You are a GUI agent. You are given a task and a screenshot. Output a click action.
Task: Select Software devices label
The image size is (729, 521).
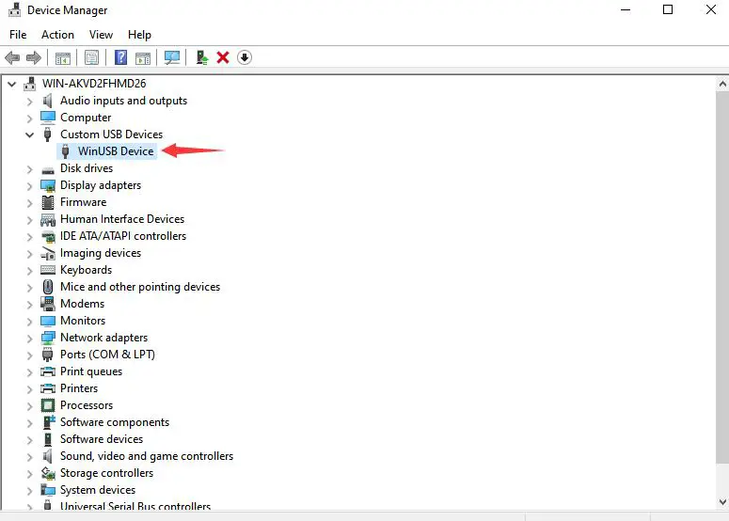tap(102, 439)
